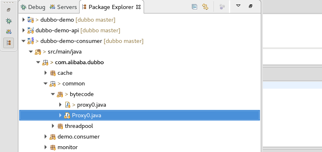Viewport: 322px width, 152px height.
Task: Click the cache package icon
Action: (53, 73)
